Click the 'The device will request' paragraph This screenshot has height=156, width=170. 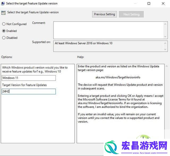(x=120, y=87)
